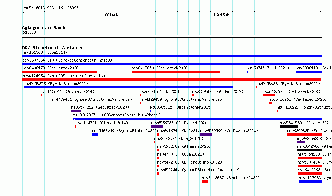The image size is (332, 196).
Task: Open nsv4129439 (gnomADStructuralVariants) variant
Action: pyautogui.click(x=181, y=99)
